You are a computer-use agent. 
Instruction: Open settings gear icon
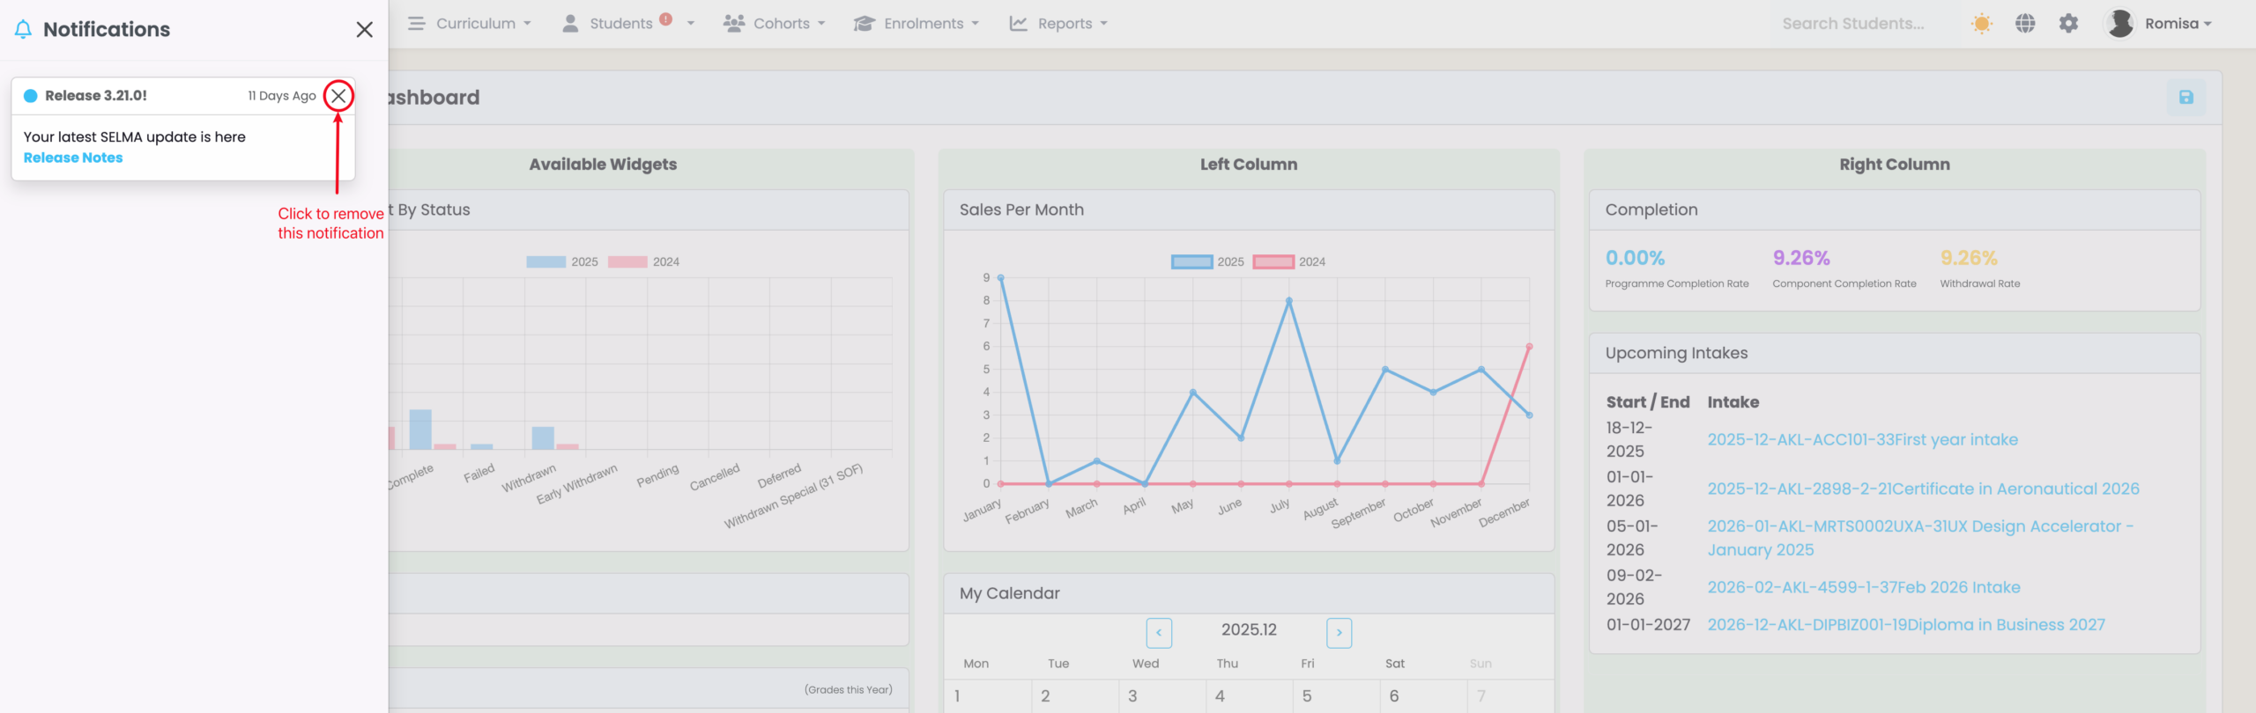coord(2068,24)
